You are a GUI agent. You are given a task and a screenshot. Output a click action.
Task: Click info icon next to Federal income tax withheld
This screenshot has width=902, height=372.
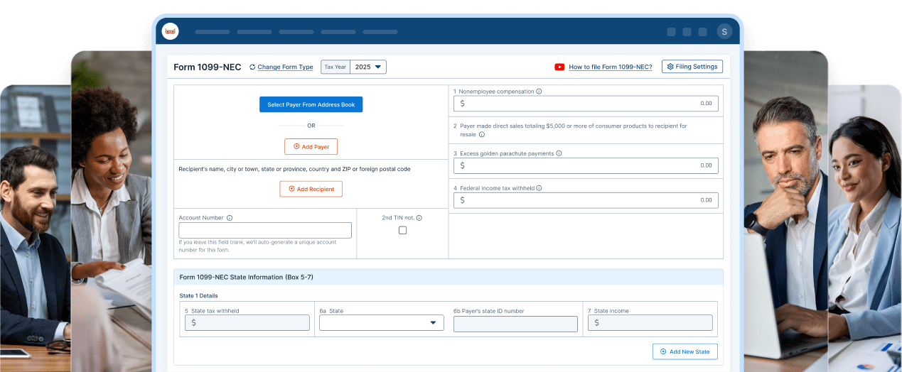coord(539,188)
